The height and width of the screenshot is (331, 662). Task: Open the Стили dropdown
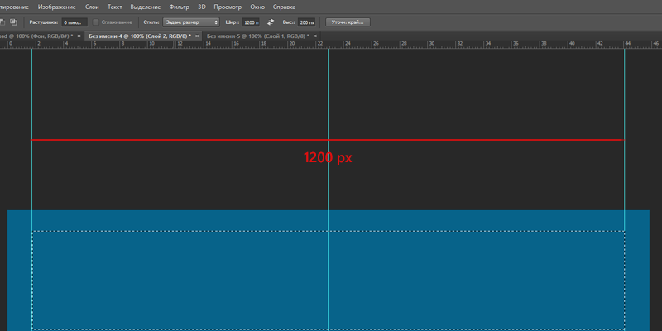191,22
